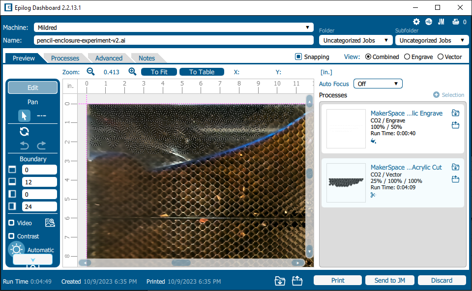Viewport: 472px width, 291px height.
Task: Open the Machine dropdown showing Mildred
Action: click(x=174, y=28)
